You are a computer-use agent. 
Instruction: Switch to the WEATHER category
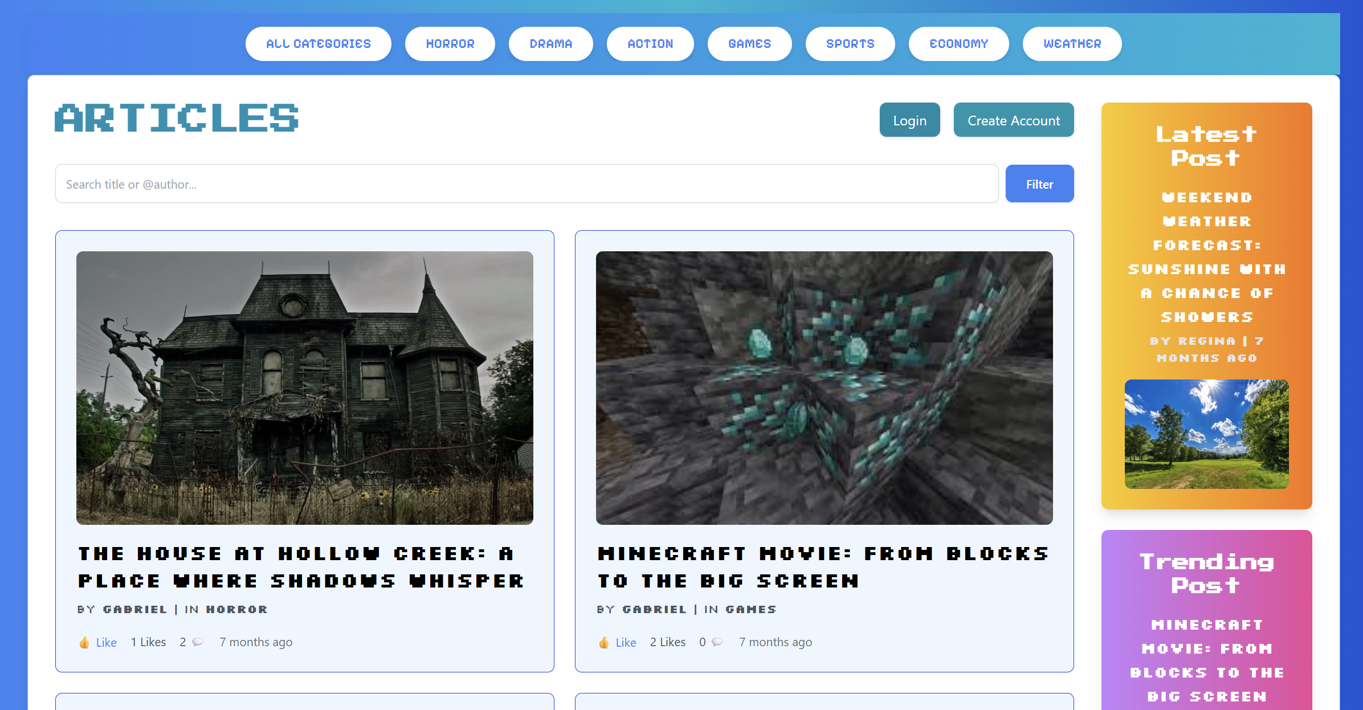(x=1072, y=43)
